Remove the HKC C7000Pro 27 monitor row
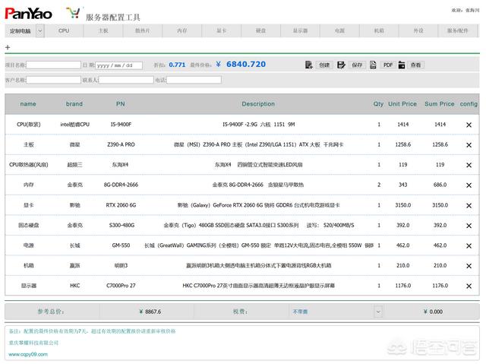The width and height of the screenshot is (486, 364). click(x=469, y=286)
